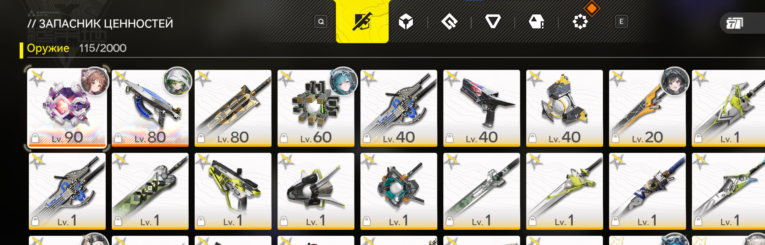Select the Lv.90 purple orb weapon

coord(67,108)
